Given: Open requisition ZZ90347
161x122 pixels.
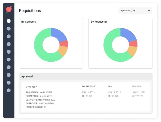Looking at the screenshot, I should pyautogui.click(x=31, y=87).
